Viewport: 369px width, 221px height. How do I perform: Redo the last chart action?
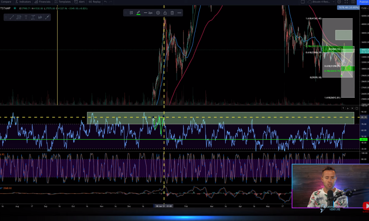[x=111, y=1]
